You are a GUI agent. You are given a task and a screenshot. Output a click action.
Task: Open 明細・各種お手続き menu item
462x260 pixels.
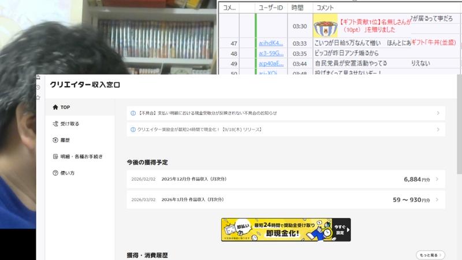(x=80, y=157)
